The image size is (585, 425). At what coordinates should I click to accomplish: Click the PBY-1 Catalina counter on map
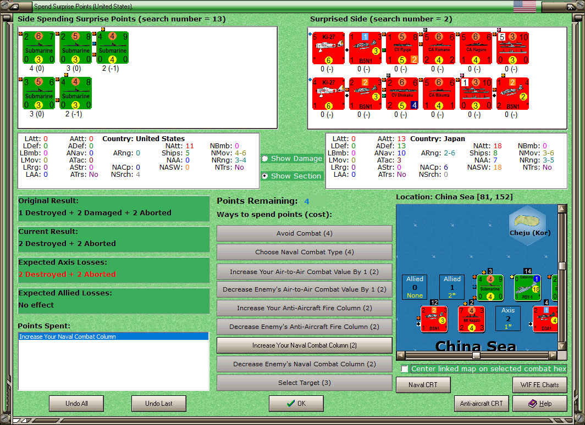528,288
